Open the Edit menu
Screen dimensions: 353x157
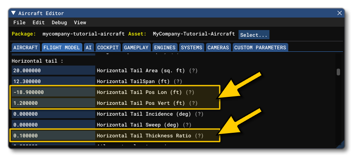38,23
